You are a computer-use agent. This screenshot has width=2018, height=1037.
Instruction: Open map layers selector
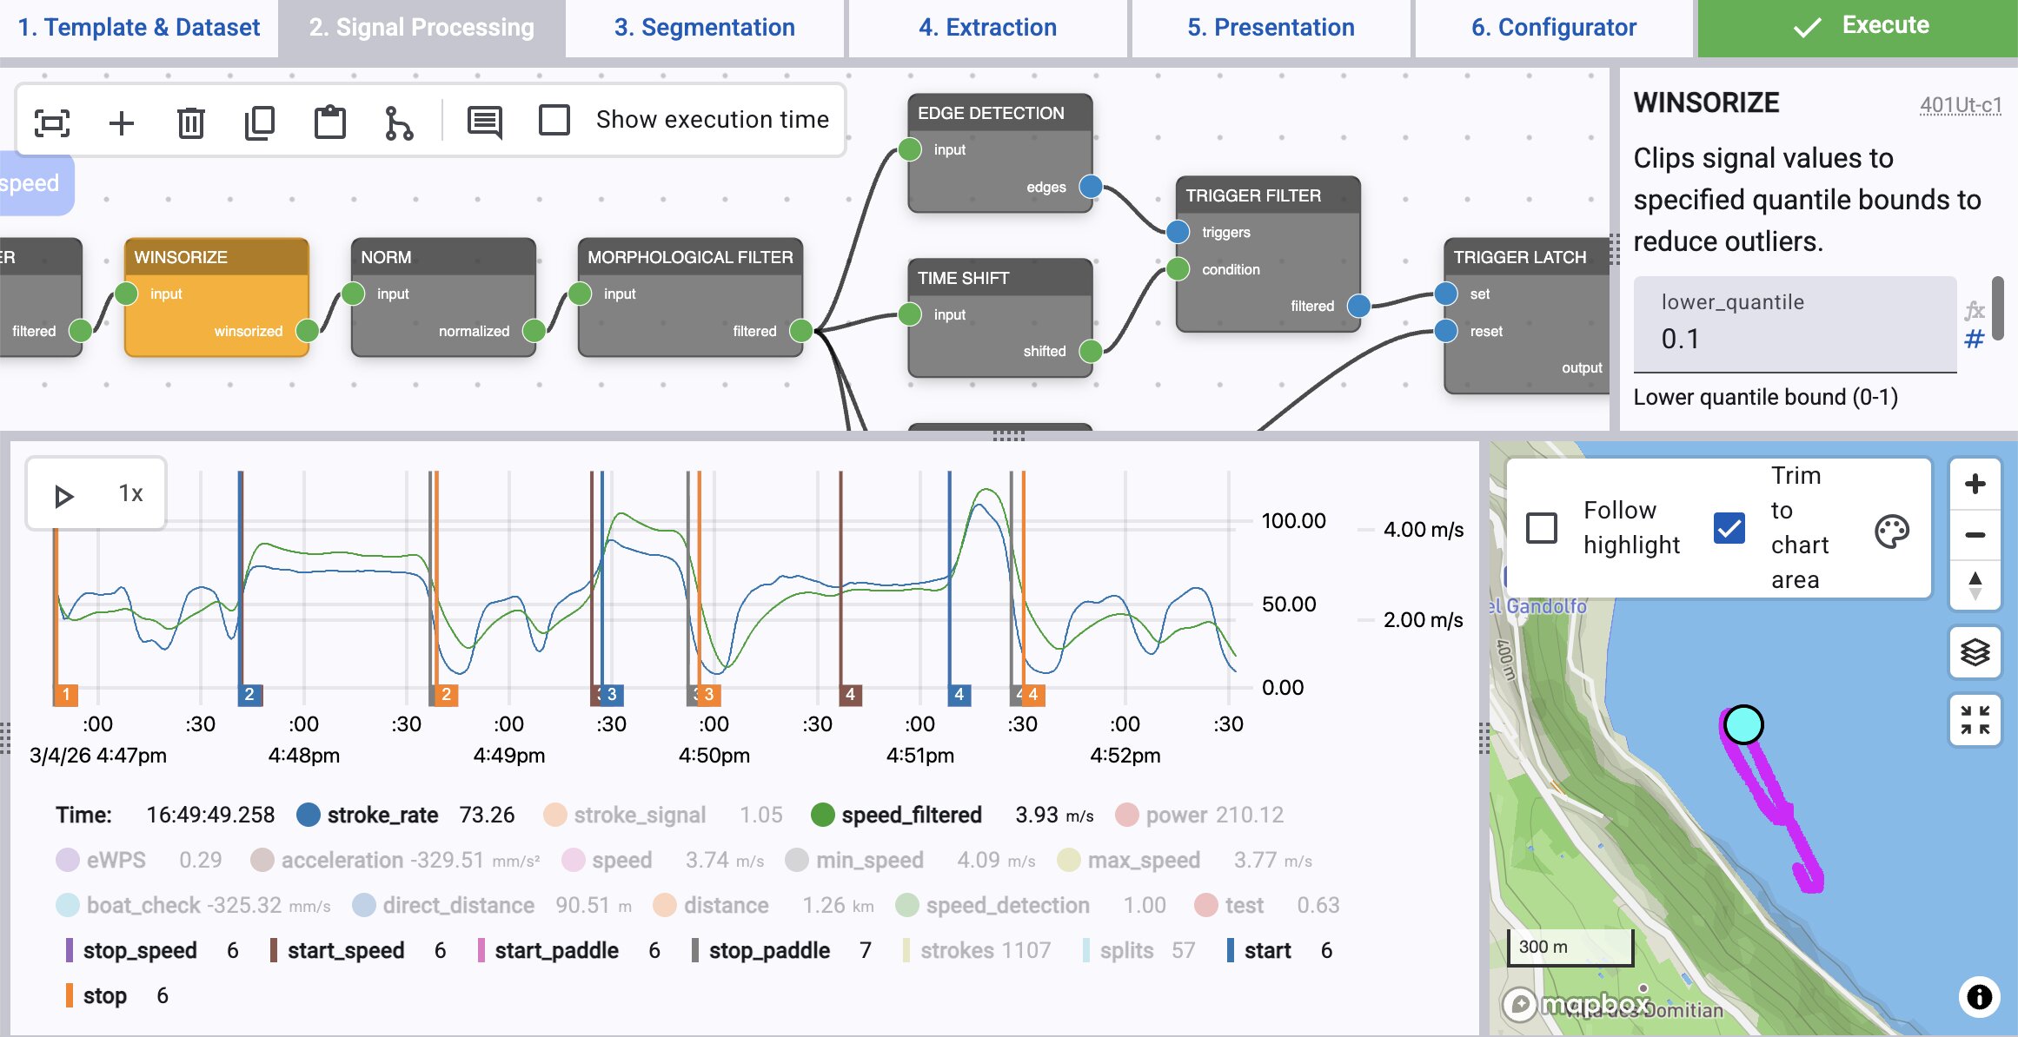click(x=1975, y=651)
